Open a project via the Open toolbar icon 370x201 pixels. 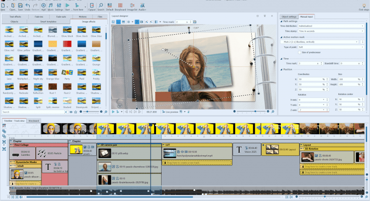pos(13,7)
